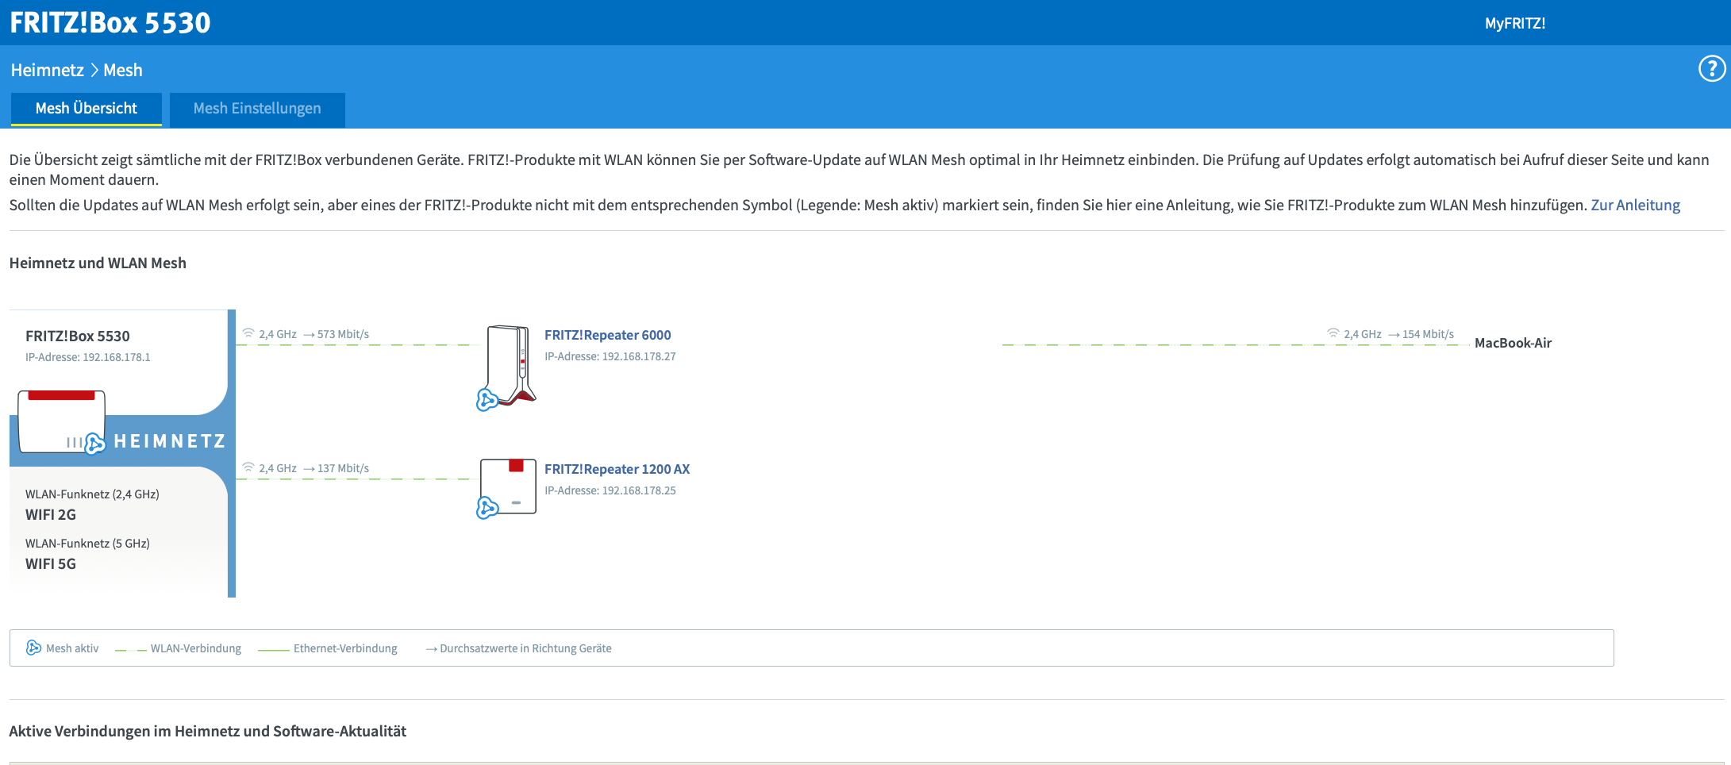This screenshot has width=1731, height=765.
Task: Click the Heimnetz und WLAN Mesh heading
Action: pos(98,263)
